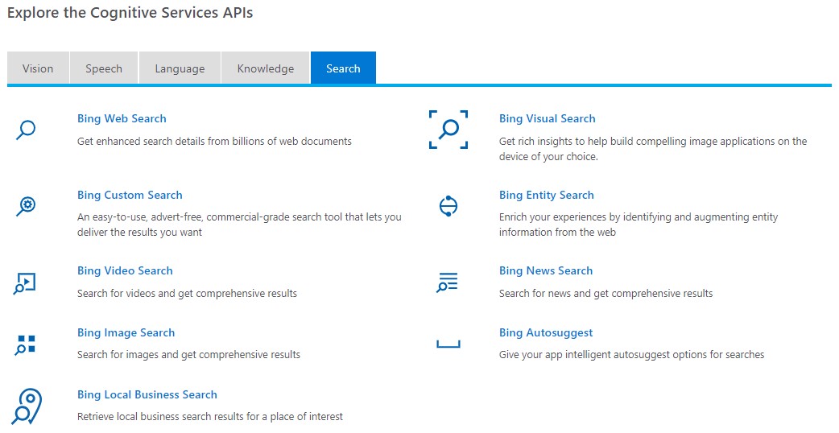Click the Bing Custom Search gear magnifier icon
The image size is (839, 433).
(26, 206)
